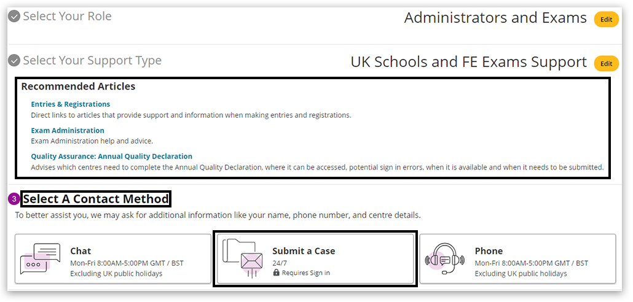Open Quality Assurance: Annual Quality Declaration article
Image resolution: width=633 pixels, height=302 pixels.
tap(112, 157)
